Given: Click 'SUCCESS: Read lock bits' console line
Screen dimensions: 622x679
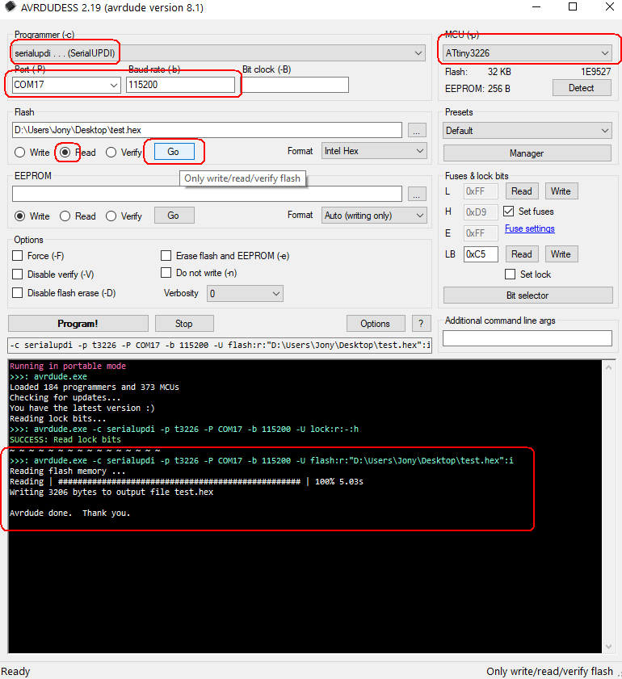Looking at the screenshot, I should coord(65,439).
